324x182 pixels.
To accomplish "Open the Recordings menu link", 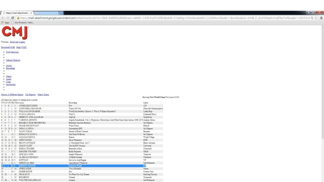I will click(x=10, y=68).
